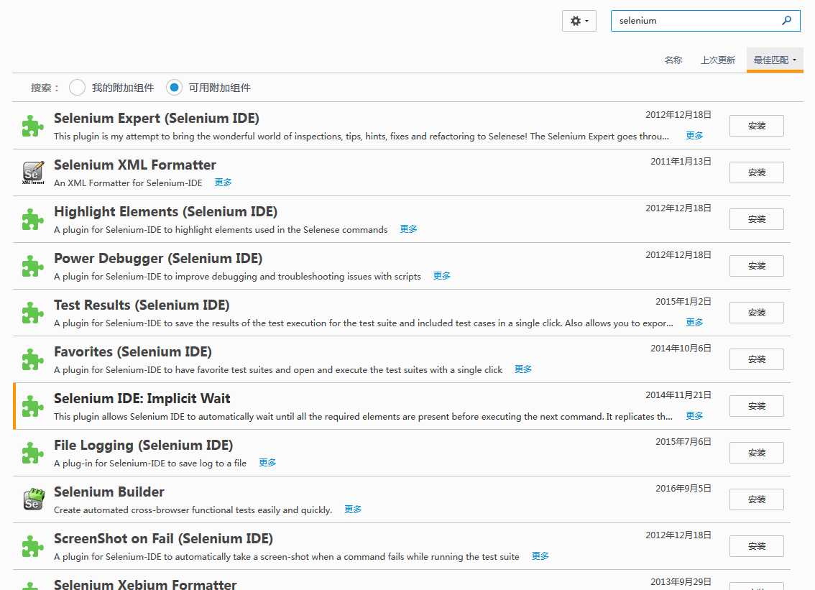Click the selenium search input field
The height and width of the screenshot is (590, 815).
pyautogui.click(x=696, y=21)
